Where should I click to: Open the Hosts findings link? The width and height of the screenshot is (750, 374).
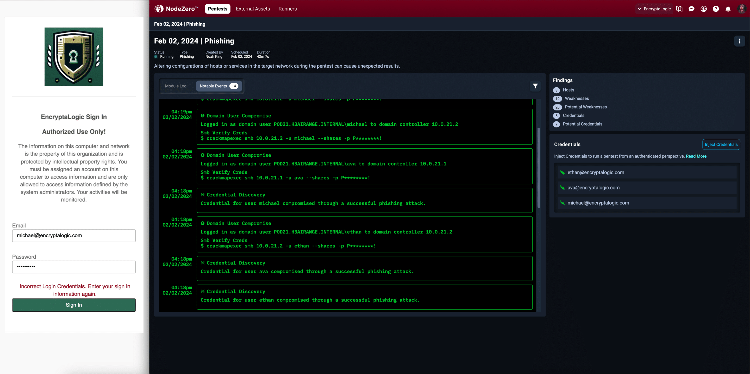click(568, 90)
